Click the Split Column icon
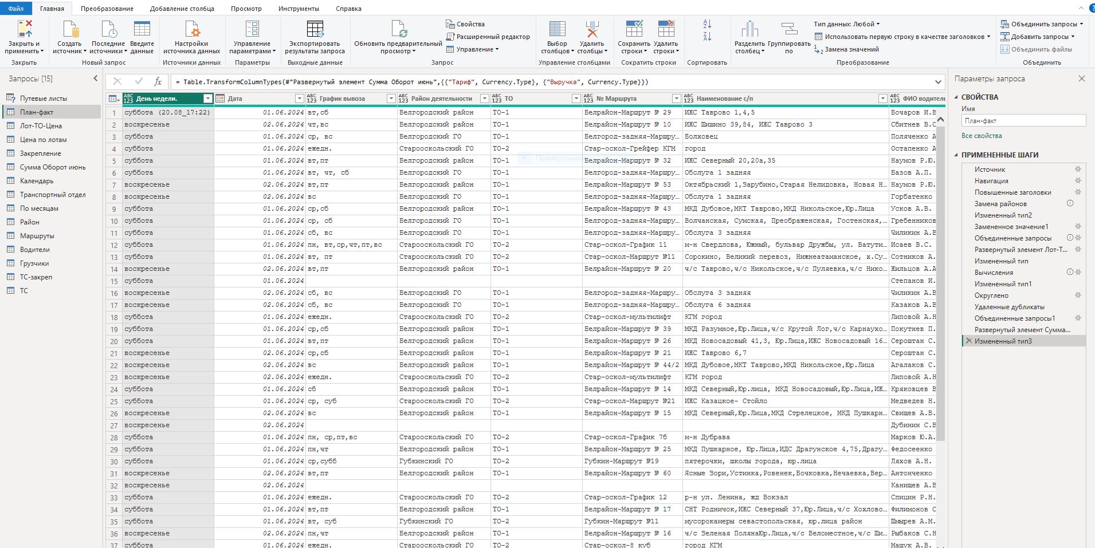The image size is (1095, 548). pos(749,29)
